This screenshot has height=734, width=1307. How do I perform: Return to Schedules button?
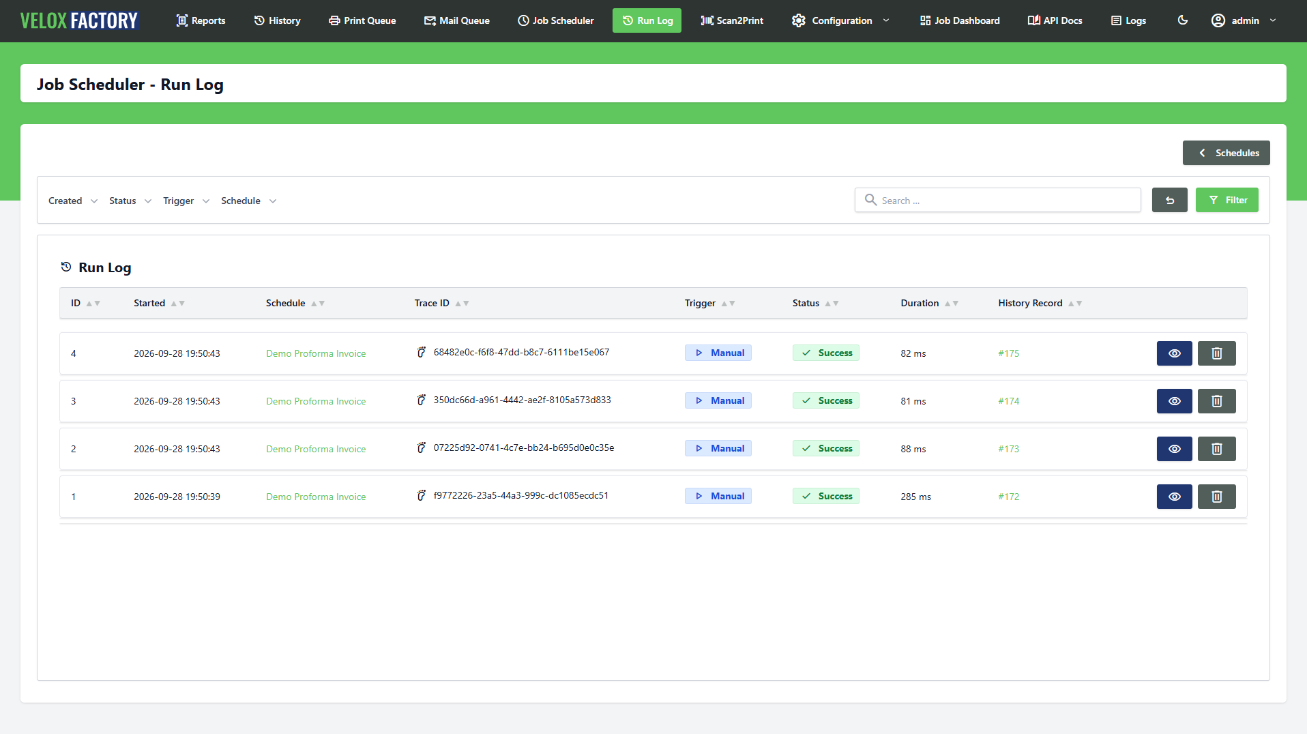pos(1227,153)
